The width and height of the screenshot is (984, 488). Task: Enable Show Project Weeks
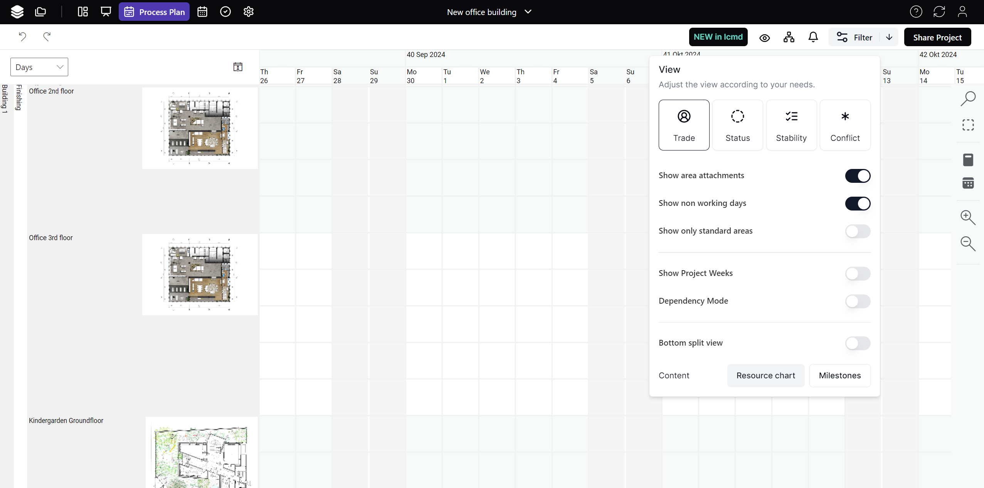(858, 274)
